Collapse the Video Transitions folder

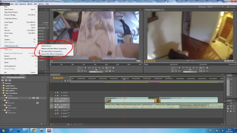[1, 93]
